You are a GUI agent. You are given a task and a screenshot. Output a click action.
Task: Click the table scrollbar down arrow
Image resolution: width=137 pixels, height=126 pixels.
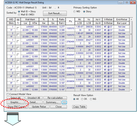131,90
